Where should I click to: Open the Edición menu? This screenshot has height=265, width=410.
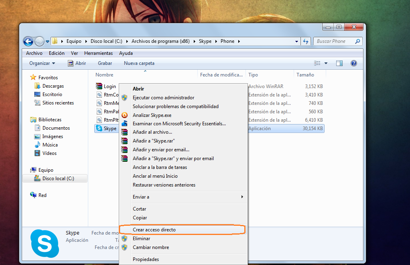57,53
